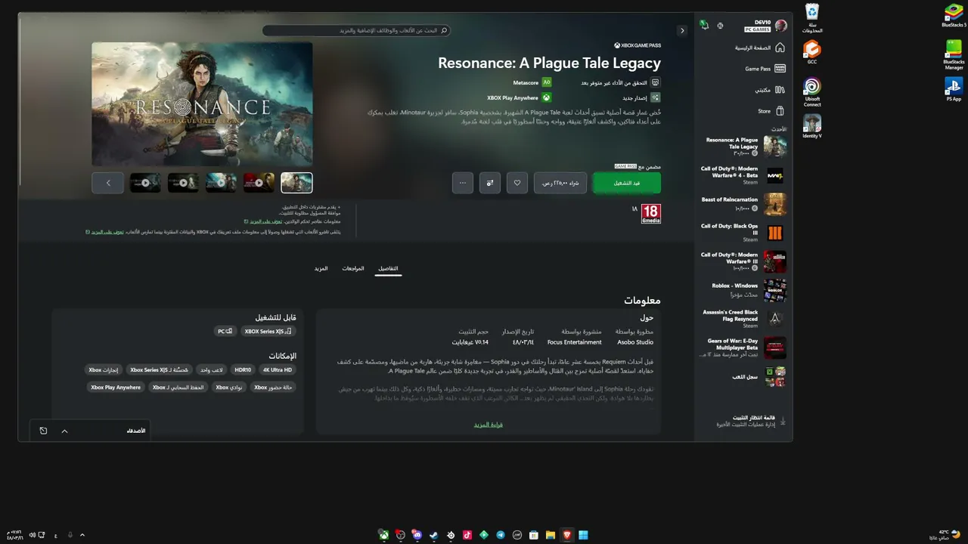This screenshot has height=544, width=968.
Task: Click the search magnifier icon
Action: tap(444, 30)
